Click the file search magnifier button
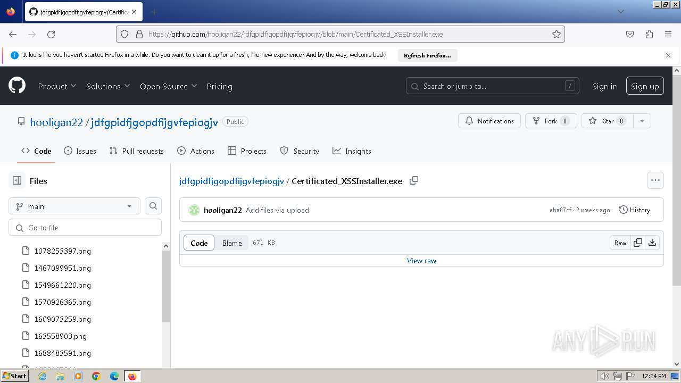 [153, 206]
